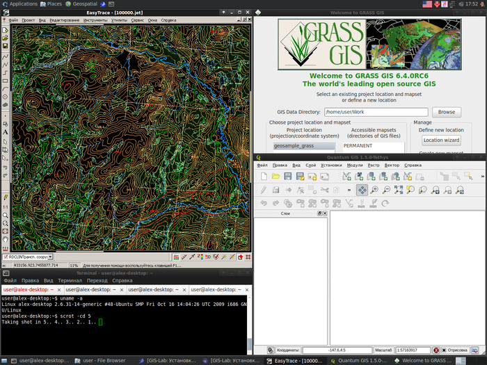This screenshot has height=365, width=487.
Task: Select the PERMANENT mapset in GRASS list
Action: (358, 146)
